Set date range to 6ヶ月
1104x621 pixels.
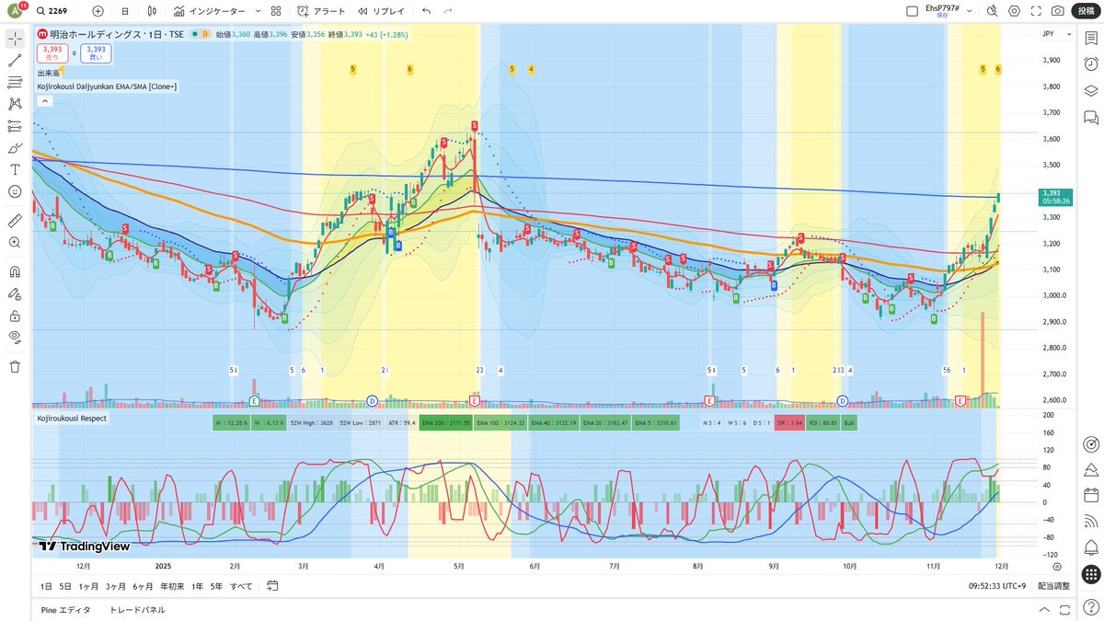[x=144, y=586]
